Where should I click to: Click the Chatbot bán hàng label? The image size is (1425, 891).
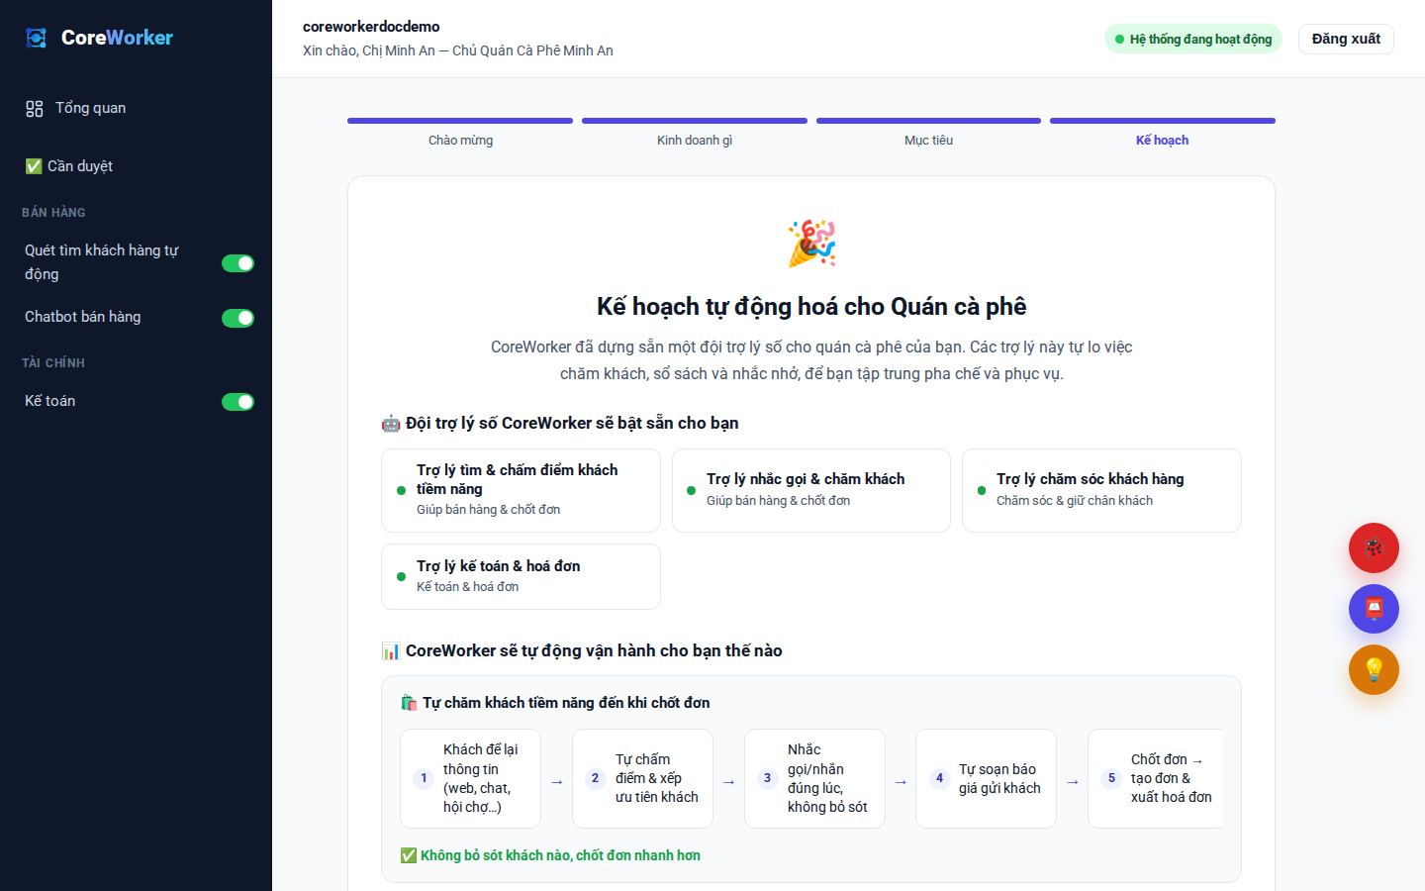point(83,317)
